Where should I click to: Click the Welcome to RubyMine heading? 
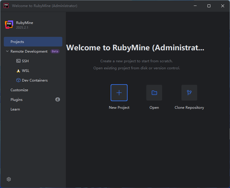[x=135, y=48]
